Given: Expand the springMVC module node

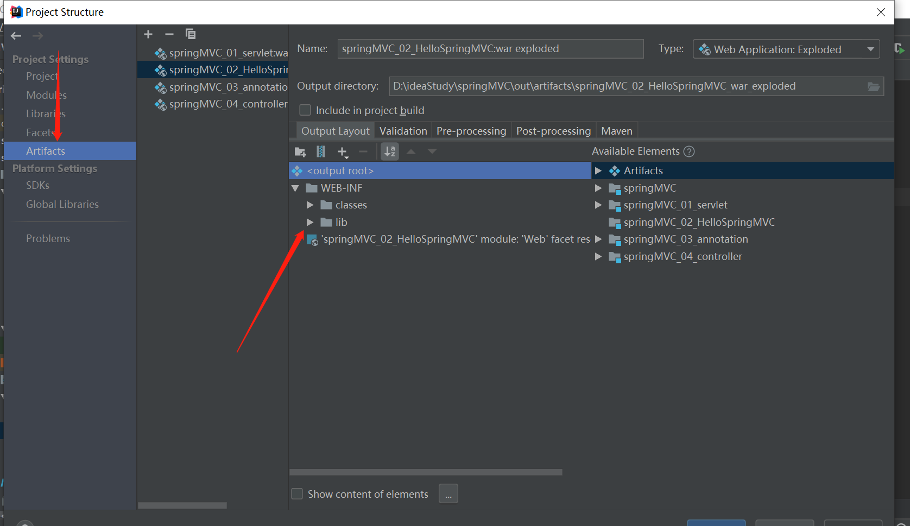Looking at the screenshot, I should [x=598, y=188].
